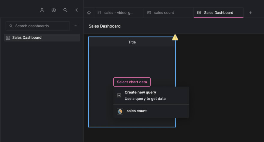Click the search magnifier icon in top bar
Viewport: 264px width, 142px height.
pos(65,10)
